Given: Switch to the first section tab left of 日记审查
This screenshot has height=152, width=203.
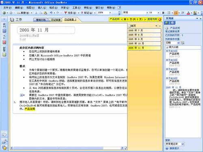Looking at the screenshot, I should 41,20.
